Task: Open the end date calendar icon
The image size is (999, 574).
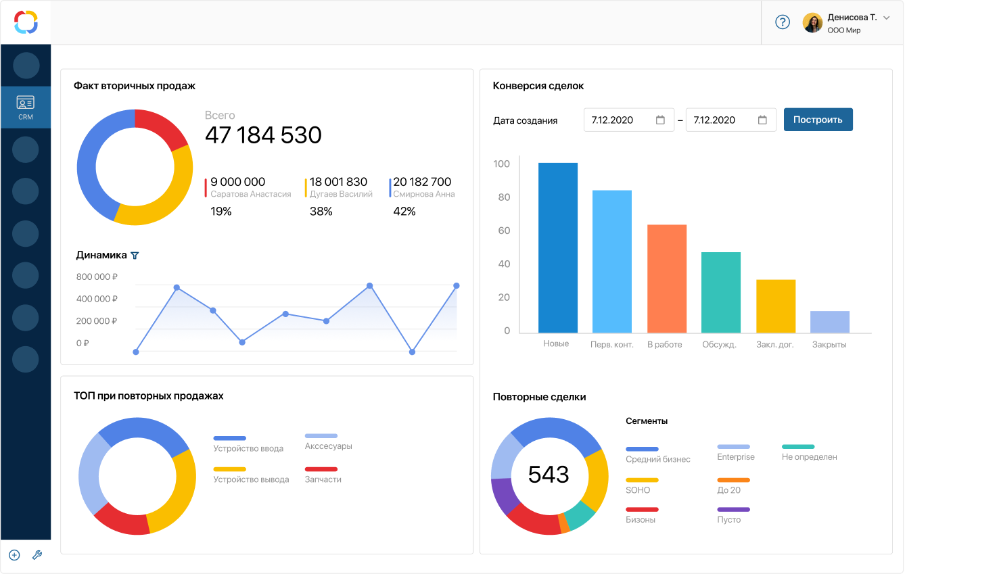Action: coord(762,120)
